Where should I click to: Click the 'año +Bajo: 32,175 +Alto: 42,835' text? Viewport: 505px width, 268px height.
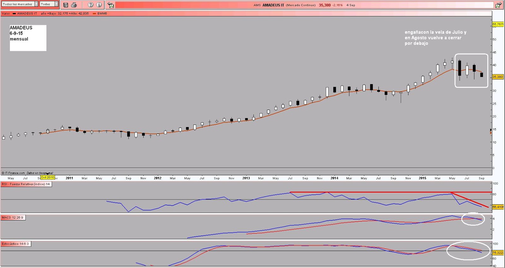click(65, 14)
